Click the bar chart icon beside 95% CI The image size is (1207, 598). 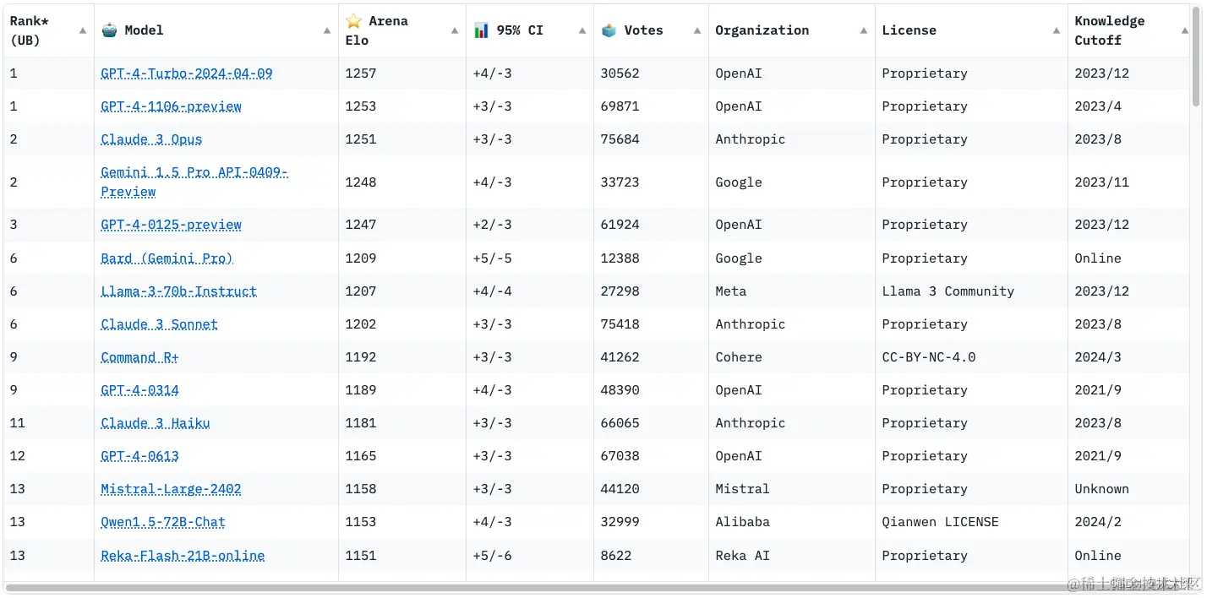pyautogui.click(x=481, y=30)
